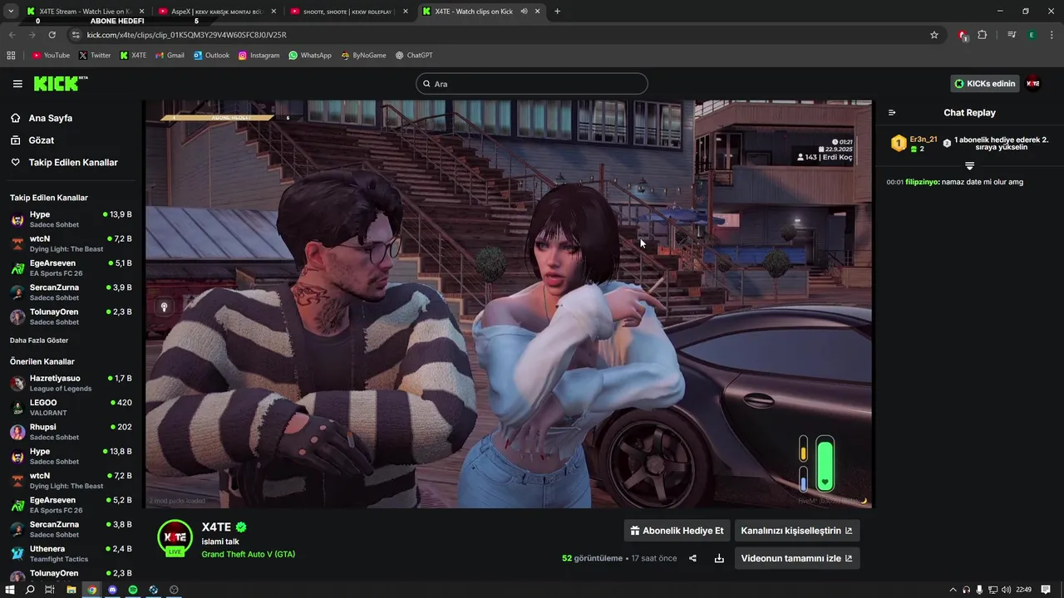Click Abonelik Hediye Et button
The width and height of the screenshot is (1064, 598).
point(677,531)
